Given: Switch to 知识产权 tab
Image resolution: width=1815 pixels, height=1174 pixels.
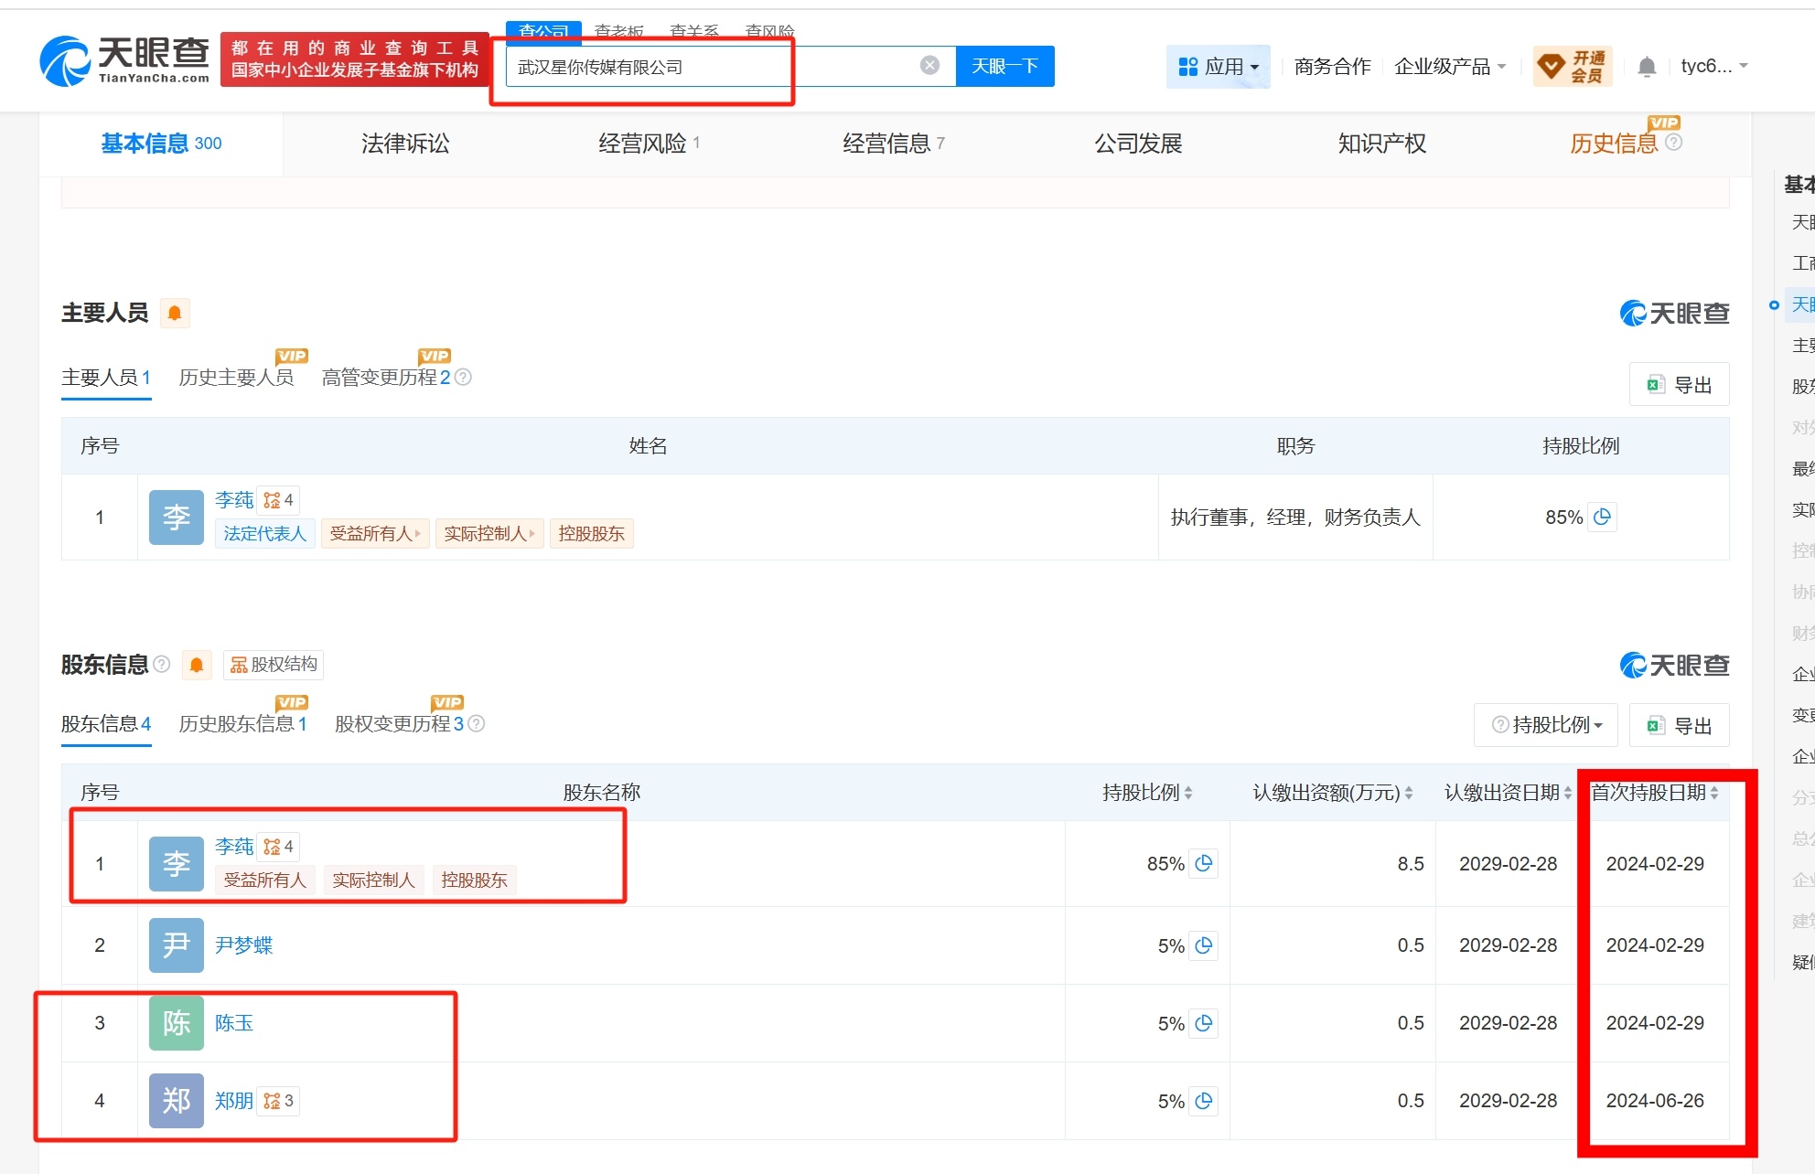Looking at the screenshot, I should click(1381, 144).
